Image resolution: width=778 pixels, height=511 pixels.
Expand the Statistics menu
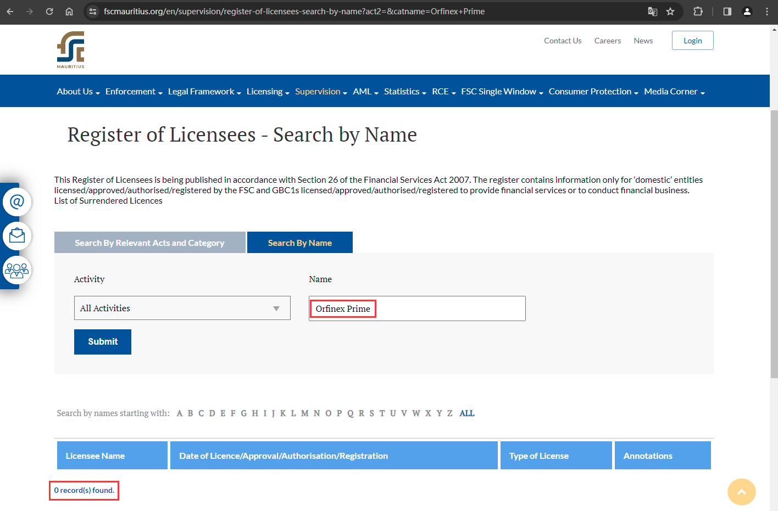(405, 92)
